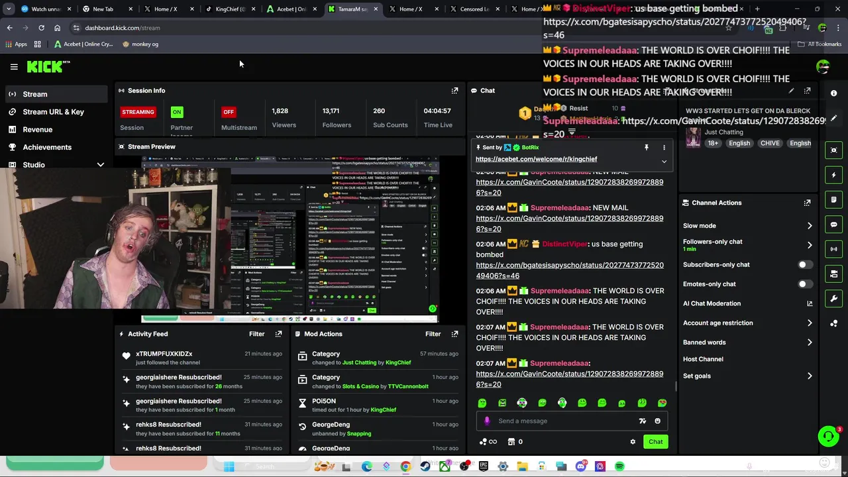Open monkey.og bookmark

(140, 44)
